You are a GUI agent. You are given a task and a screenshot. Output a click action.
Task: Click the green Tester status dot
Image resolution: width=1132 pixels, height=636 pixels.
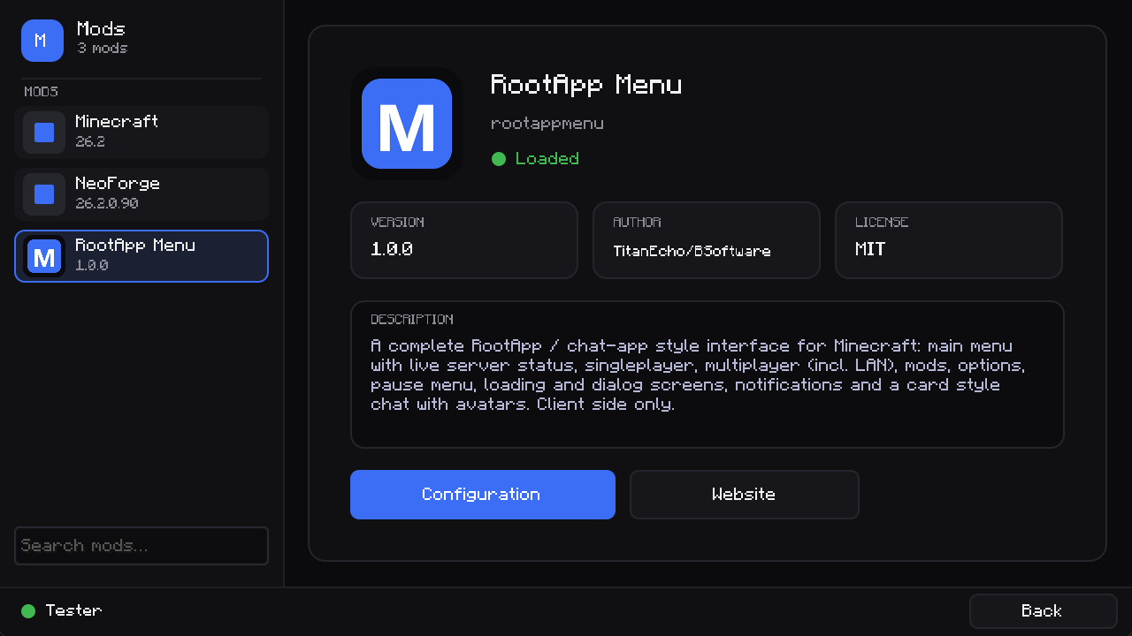pos(28,610)
